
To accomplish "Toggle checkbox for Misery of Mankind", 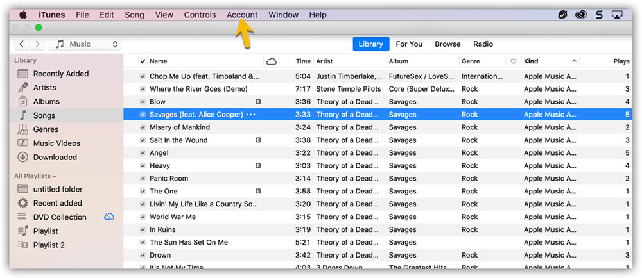I will [x=143, y=127].
